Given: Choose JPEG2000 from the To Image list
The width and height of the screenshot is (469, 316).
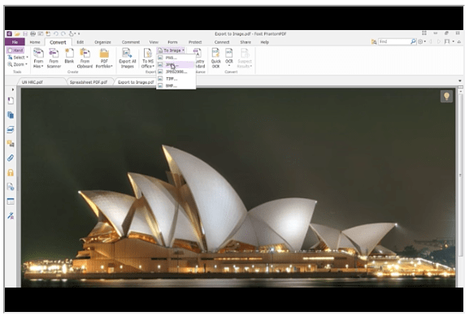Looking at the screenshot, I should pos(176,71).
